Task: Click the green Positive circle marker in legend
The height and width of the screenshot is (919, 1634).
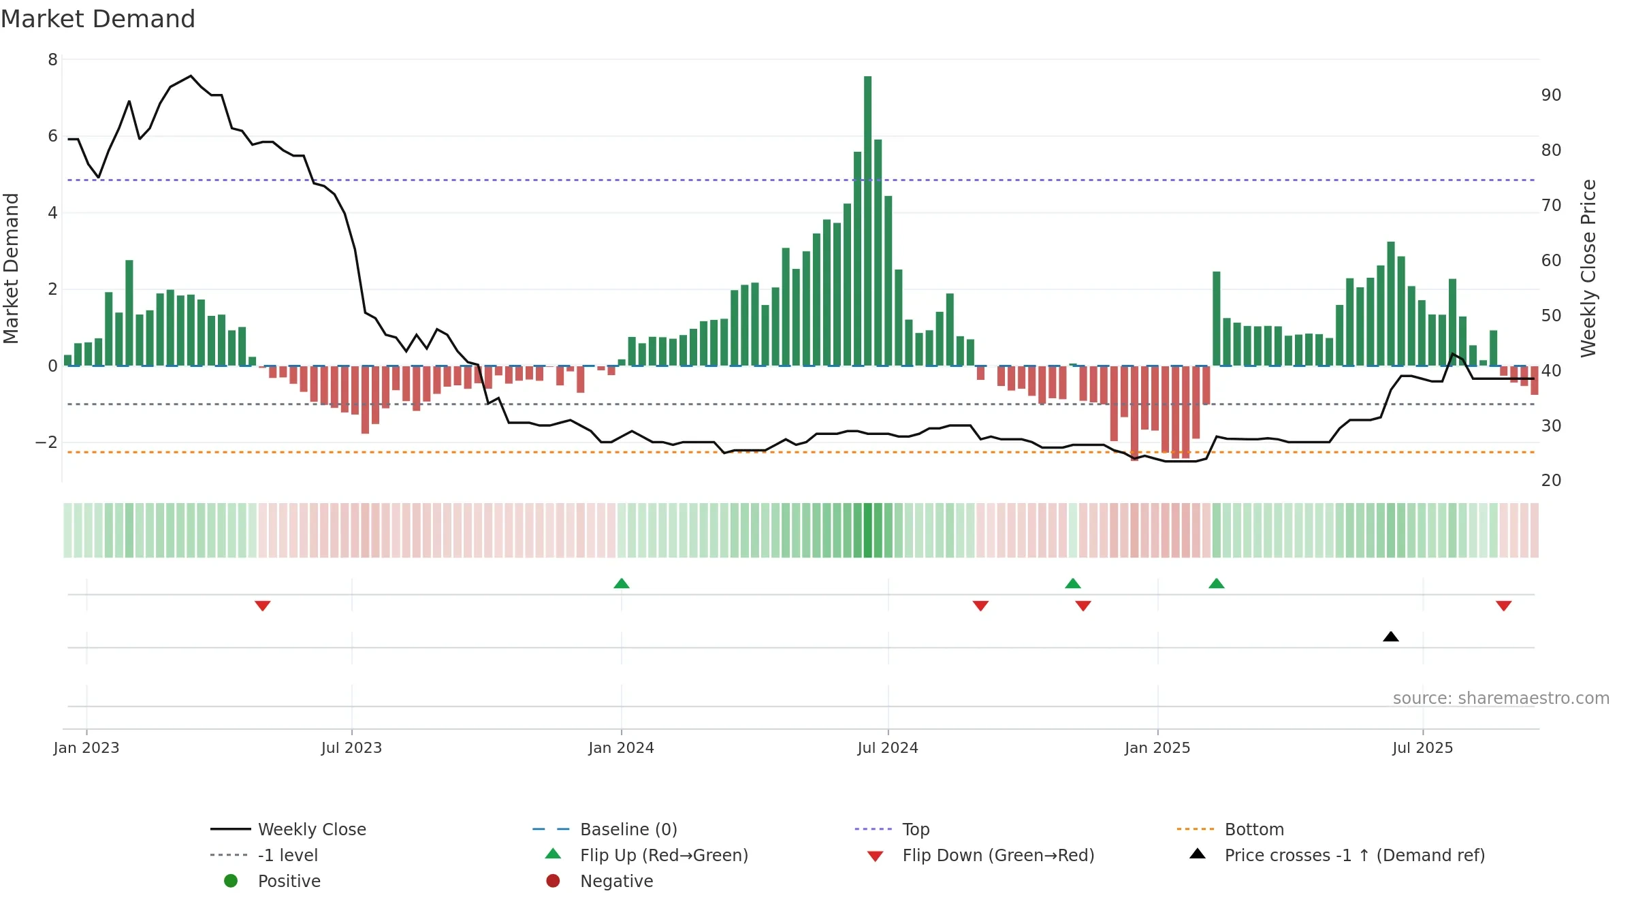Action: click(231, 881)
